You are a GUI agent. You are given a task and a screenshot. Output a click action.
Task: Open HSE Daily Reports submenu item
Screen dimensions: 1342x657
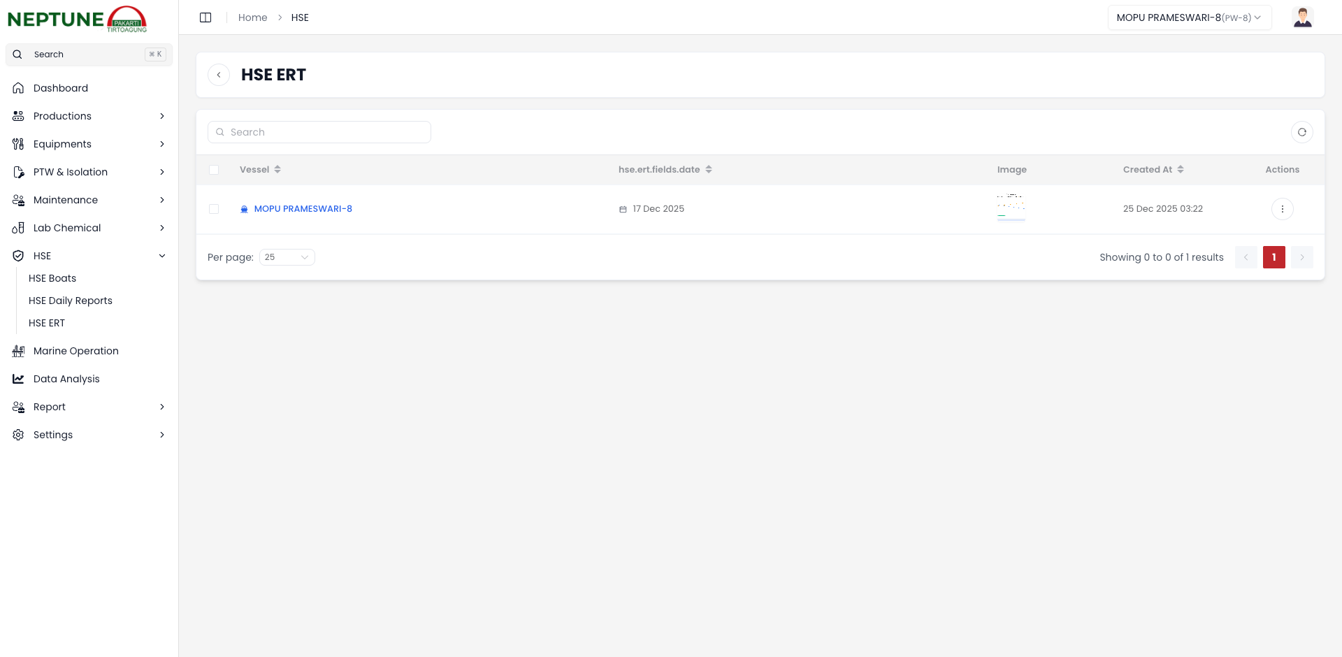tap(71, 301)
